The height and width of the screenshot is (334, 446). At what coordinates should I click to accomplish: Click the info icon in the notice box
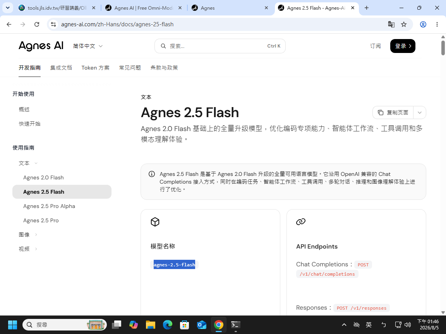[152, 174]
